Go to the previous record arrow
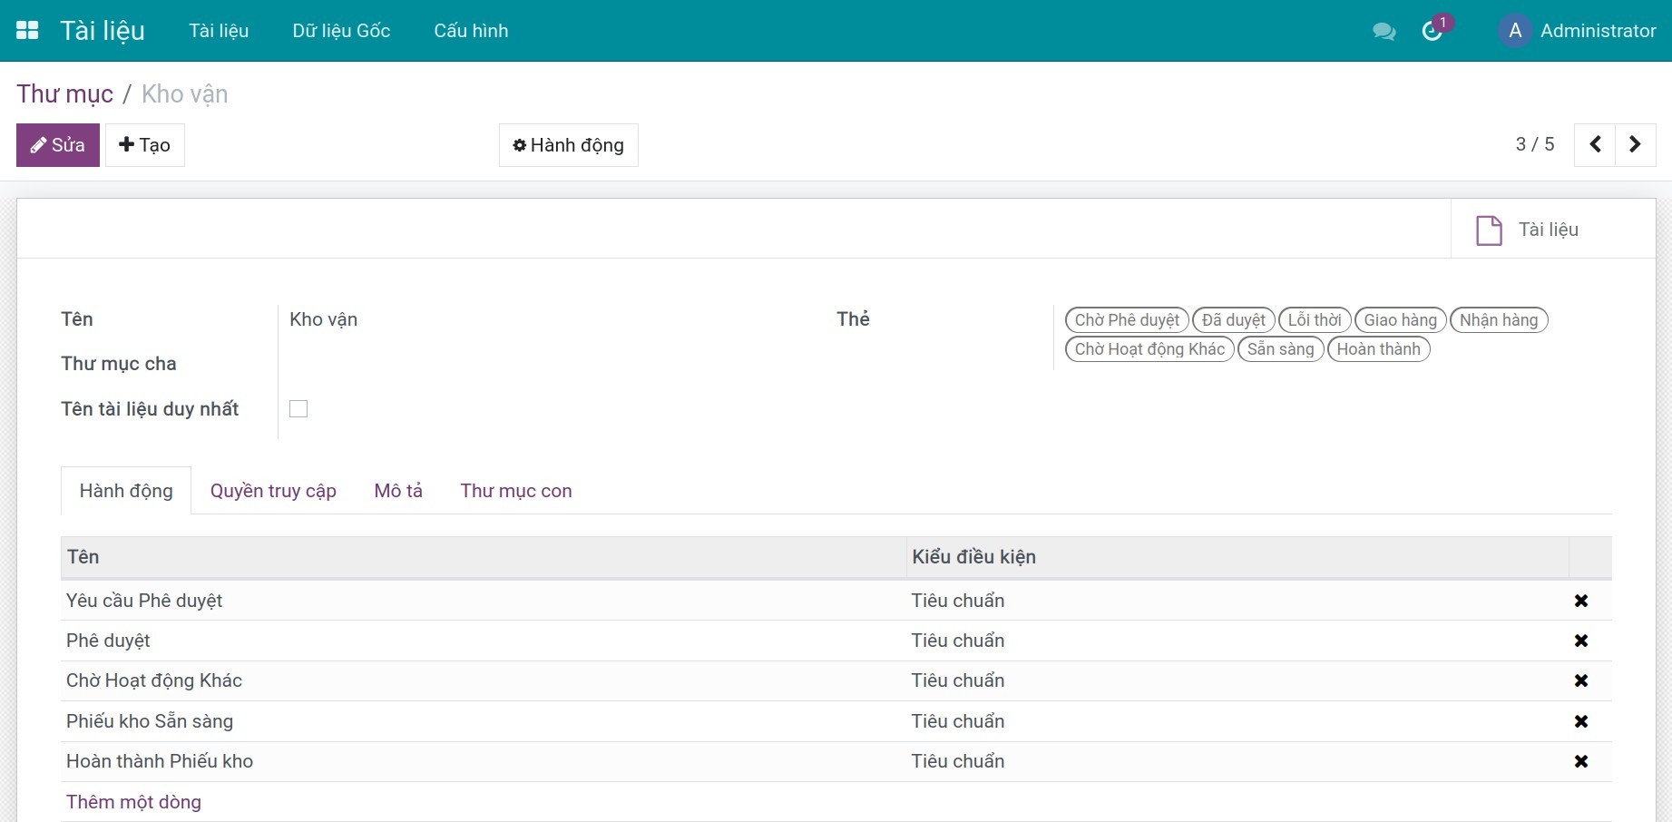Image resolution: width=1672 pixels, height=822 pixels. click(x=1595, y=145)
